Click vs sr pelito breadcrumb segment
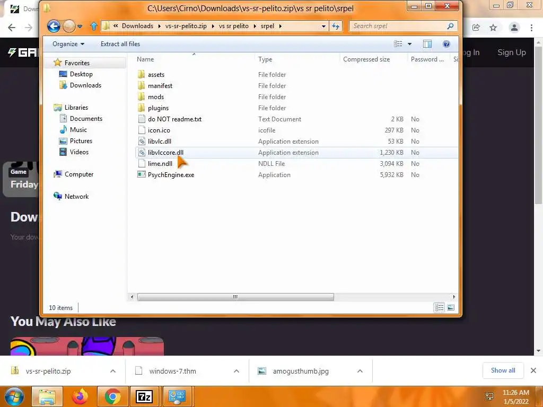Image resolution: width=543 pixels, height=407 pixels. 234,26
